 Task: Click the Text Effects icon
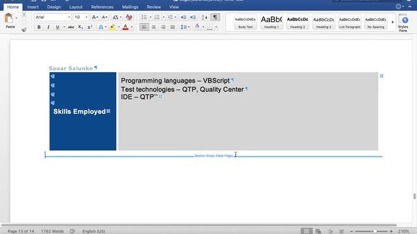tap(101, 27)
